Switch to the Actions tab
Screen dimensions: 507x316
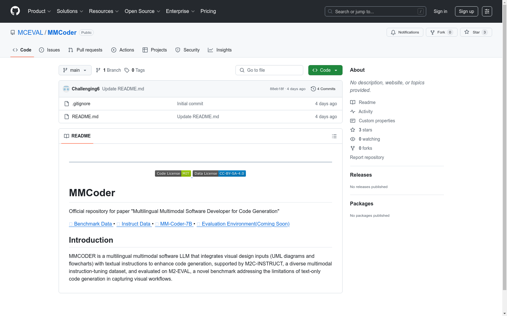coord(123,50)
